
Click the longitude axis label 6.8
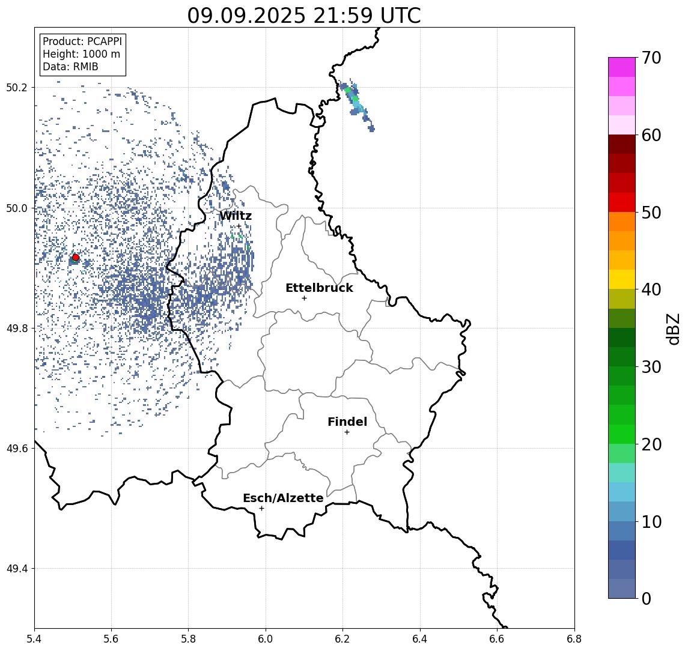[x=574, y=639]
